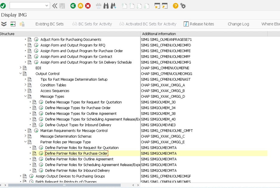
Task: Open documentation for Define Partner Roles Inbound Delivery
Action: (x=35, y=170)
